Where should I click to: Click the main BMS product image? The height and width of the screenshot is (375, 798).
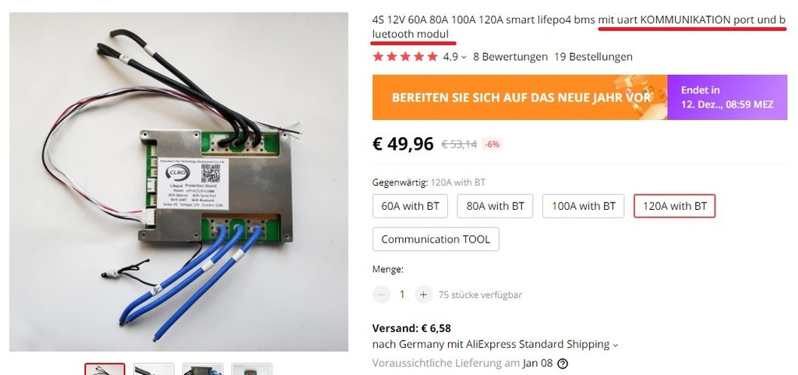(x=178, y=182)
